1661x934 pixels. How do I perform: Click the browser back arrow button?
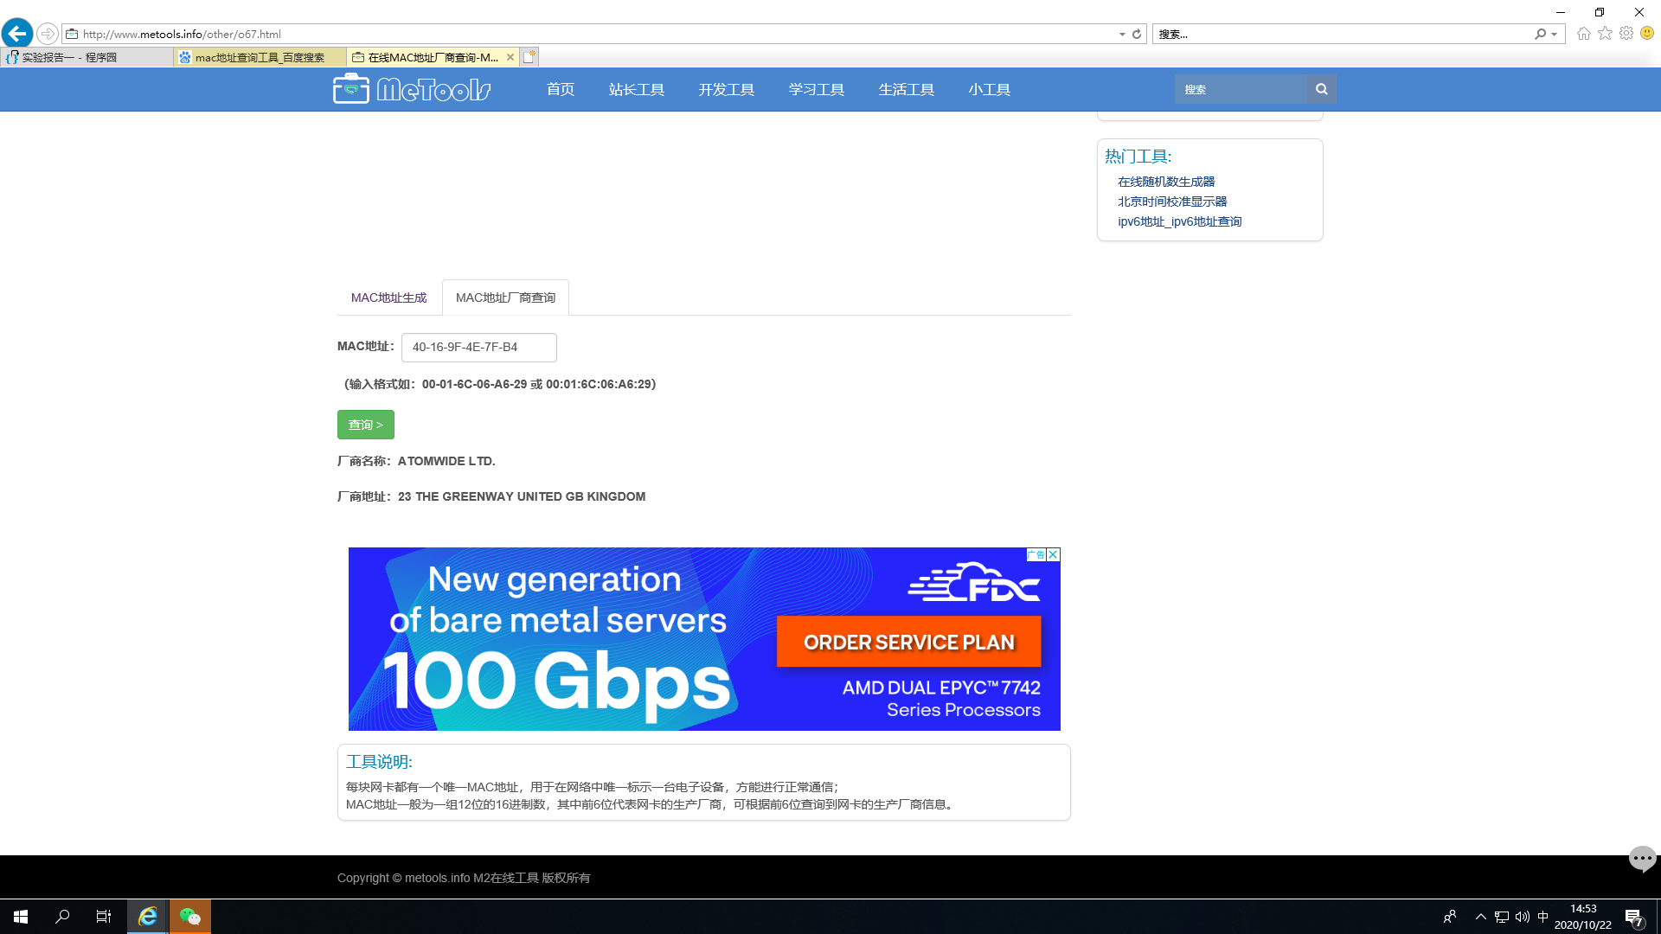click(17, 34)
